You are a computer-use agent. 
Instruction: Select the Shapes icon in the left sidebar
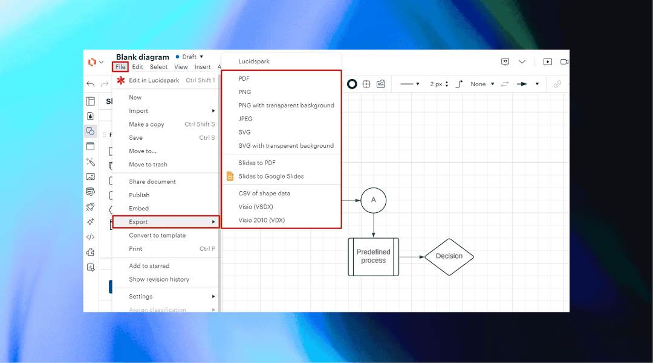tap(90, 131)
